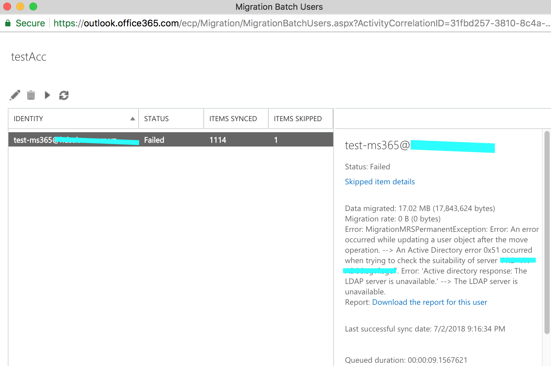
Task: Click the Delete trash icon
Action: click(x=31, y=95)
